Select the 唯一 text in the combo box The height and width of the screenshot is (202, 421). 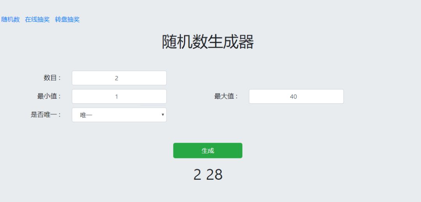click(x=86, y=115)
